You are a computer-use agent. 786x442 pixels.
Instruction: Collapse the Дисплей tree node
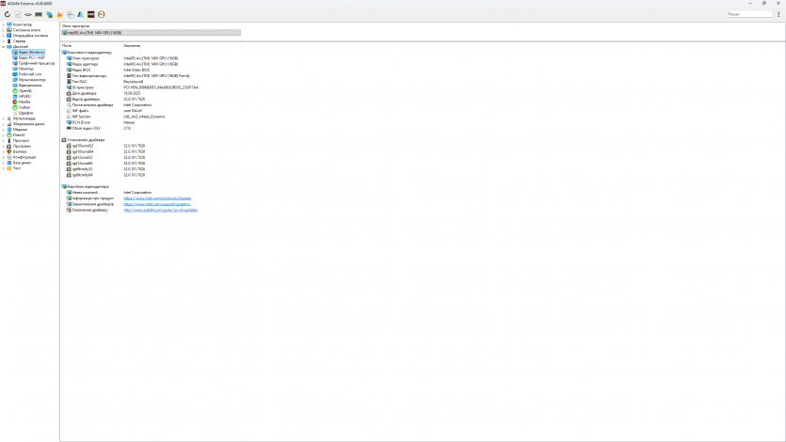4,46
